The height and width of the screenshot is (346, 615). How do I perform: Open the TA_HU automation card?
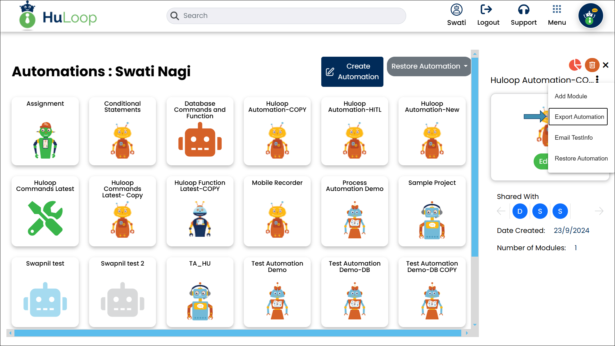pos(200,292)
